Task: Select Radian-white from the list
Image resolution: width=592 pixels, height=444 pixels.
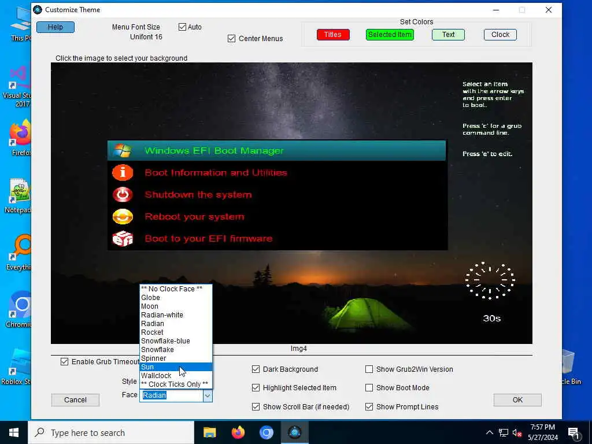Action: 176,315
